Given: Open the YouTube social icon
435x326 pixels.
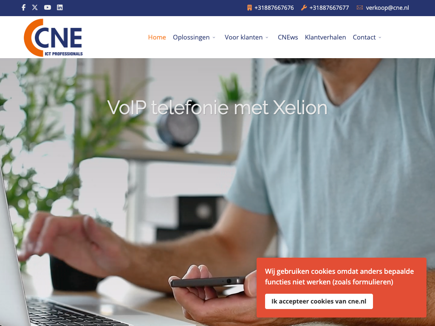Looking at the screenshot, I should pos(48,8).
